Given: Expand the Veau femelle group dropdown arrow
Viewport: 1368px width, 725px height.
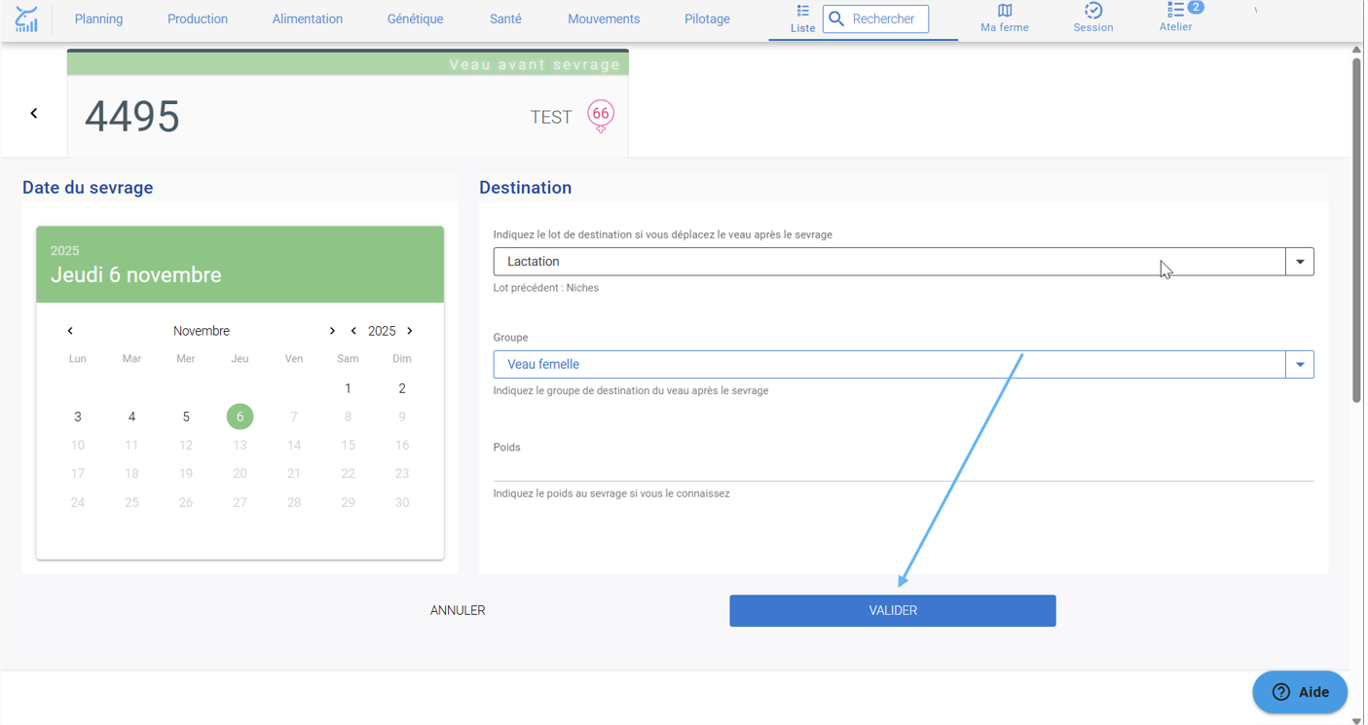Looking at the screenshot, I should (1300, 365).
